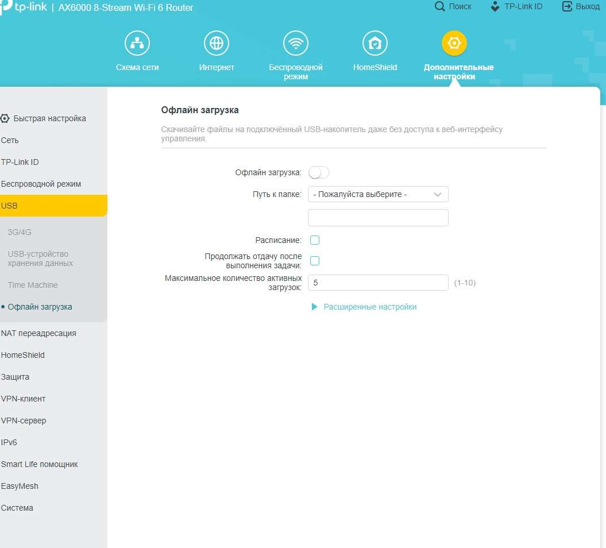Click the Интернет globe icon
Screen dimensions: 606x548
[x=217, y=44]
